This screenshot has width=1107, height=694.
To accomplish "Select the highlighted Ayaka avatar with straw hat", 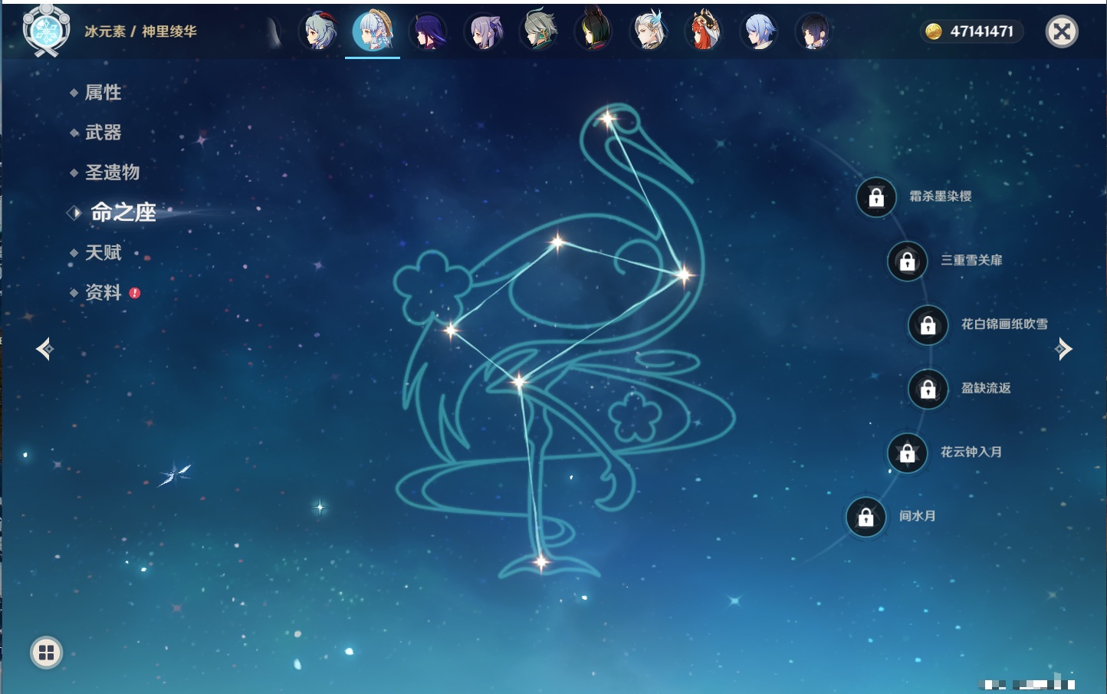I will tap(373, 31).
